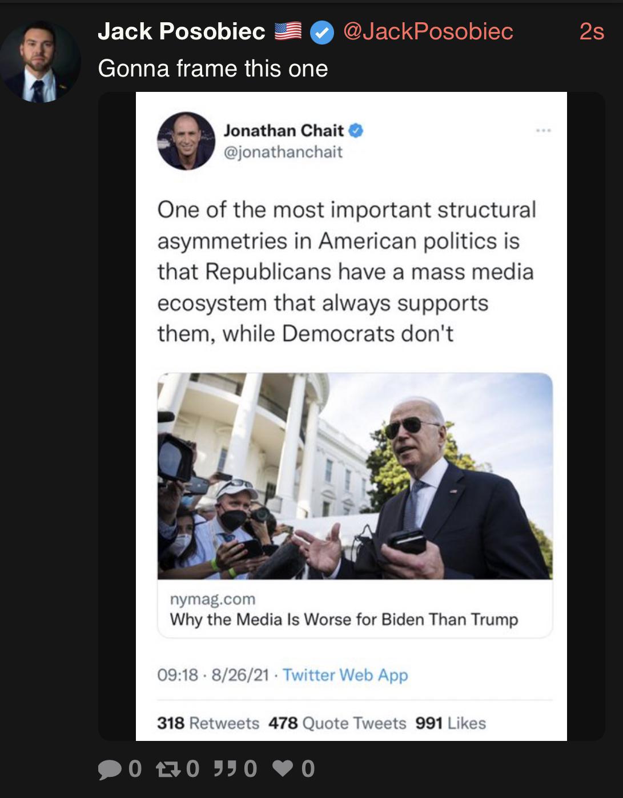Open the Twitter Web App link
This screenshot has height=798, width=623.
(345, 675)
